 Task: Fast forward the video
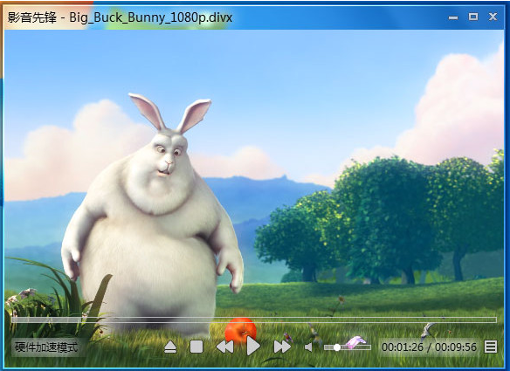[x=282, y=347]
